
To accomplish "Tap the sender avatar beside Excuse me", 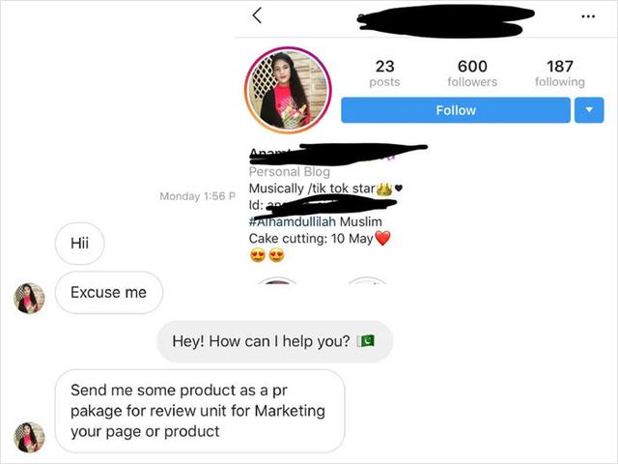I will click(29, 298).
